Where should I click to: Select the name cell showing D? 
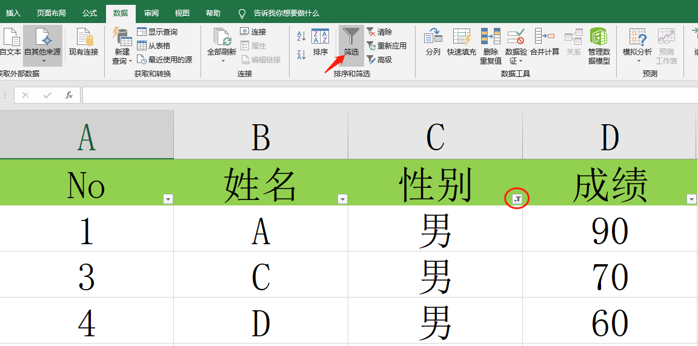point(261,321)
